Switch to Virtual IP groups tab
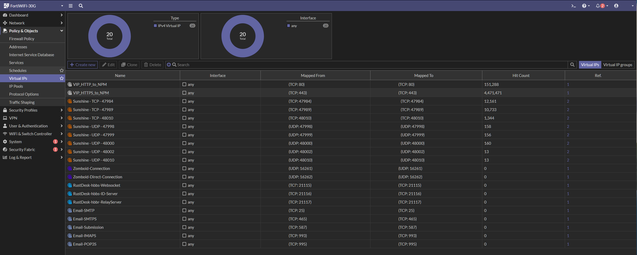Screen dimensions: 637x255 (618, 65)
